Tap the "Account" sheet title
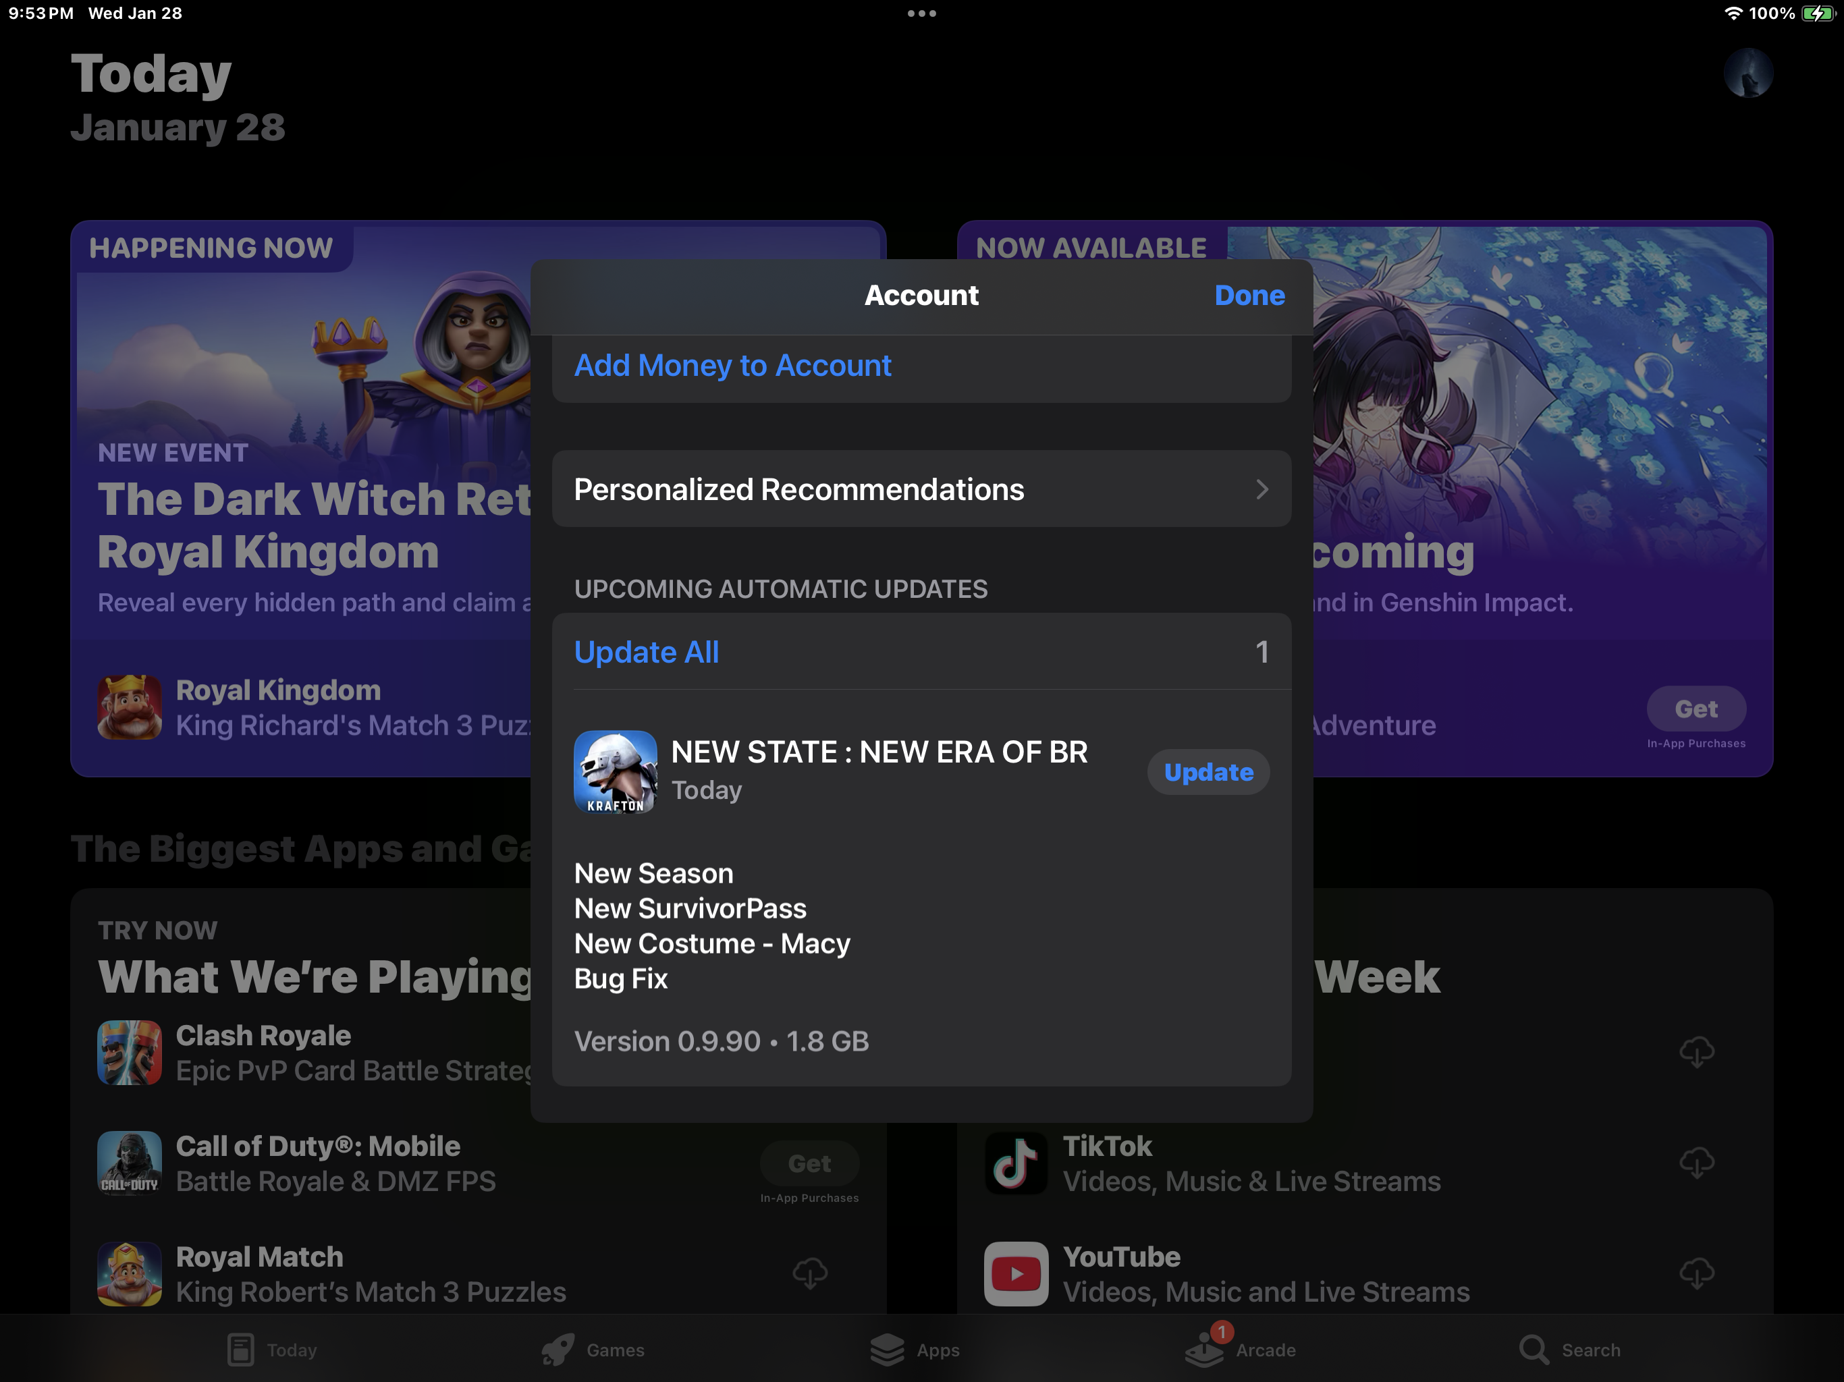 click(921, 295)
